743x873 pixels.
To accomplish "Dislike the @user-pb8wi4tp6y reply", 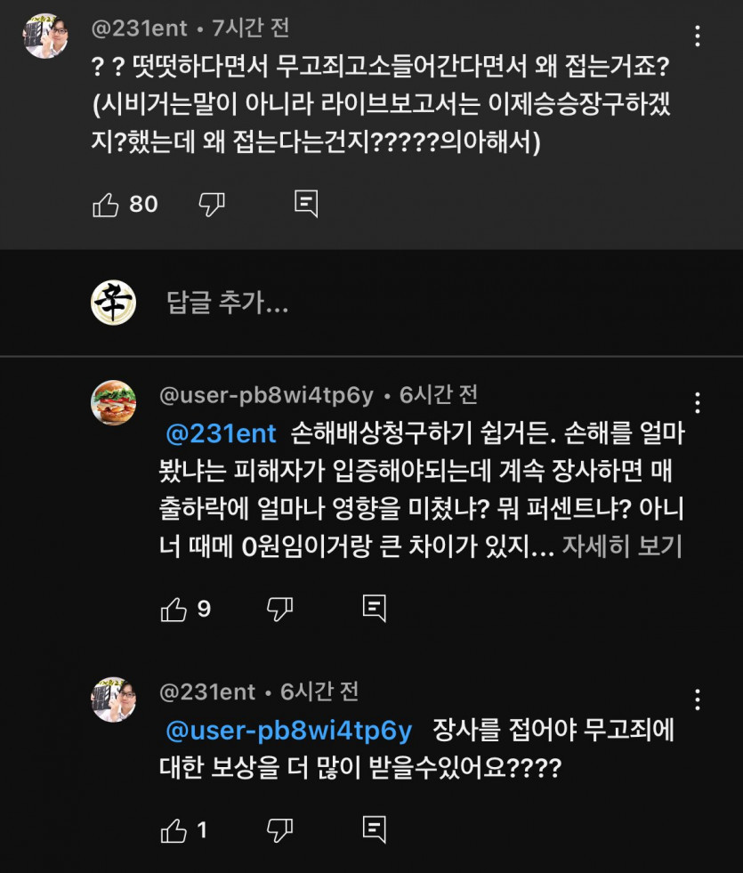I will (279, 609).
